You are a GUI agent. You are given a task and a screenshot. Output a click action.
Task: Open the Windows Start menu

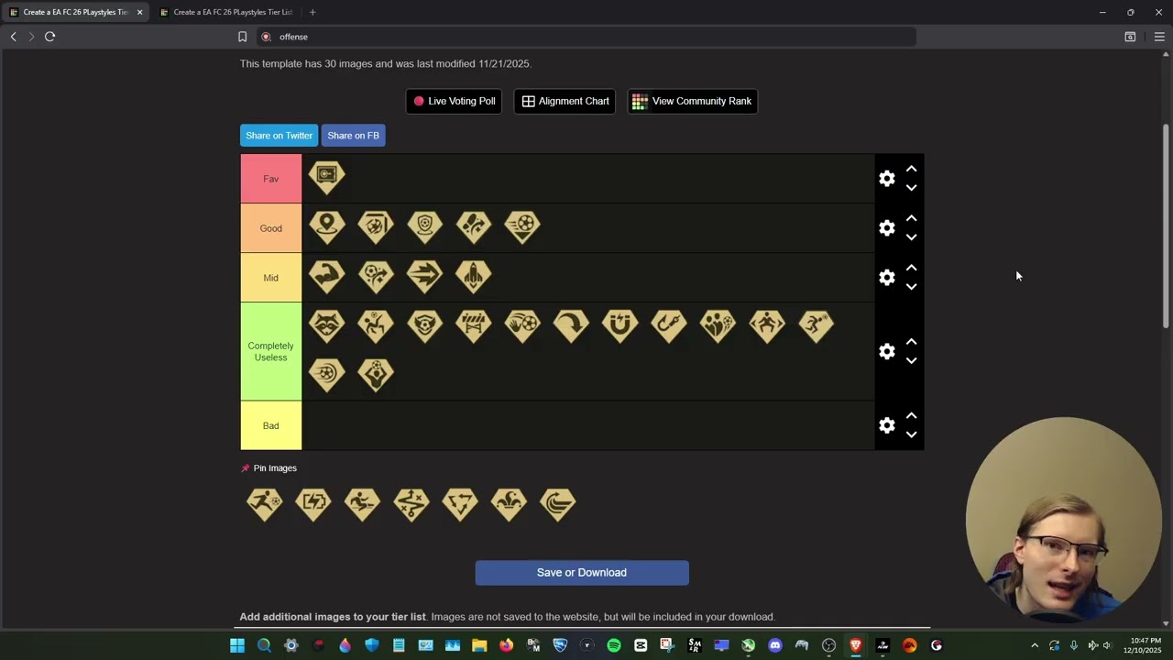(237, 645)
